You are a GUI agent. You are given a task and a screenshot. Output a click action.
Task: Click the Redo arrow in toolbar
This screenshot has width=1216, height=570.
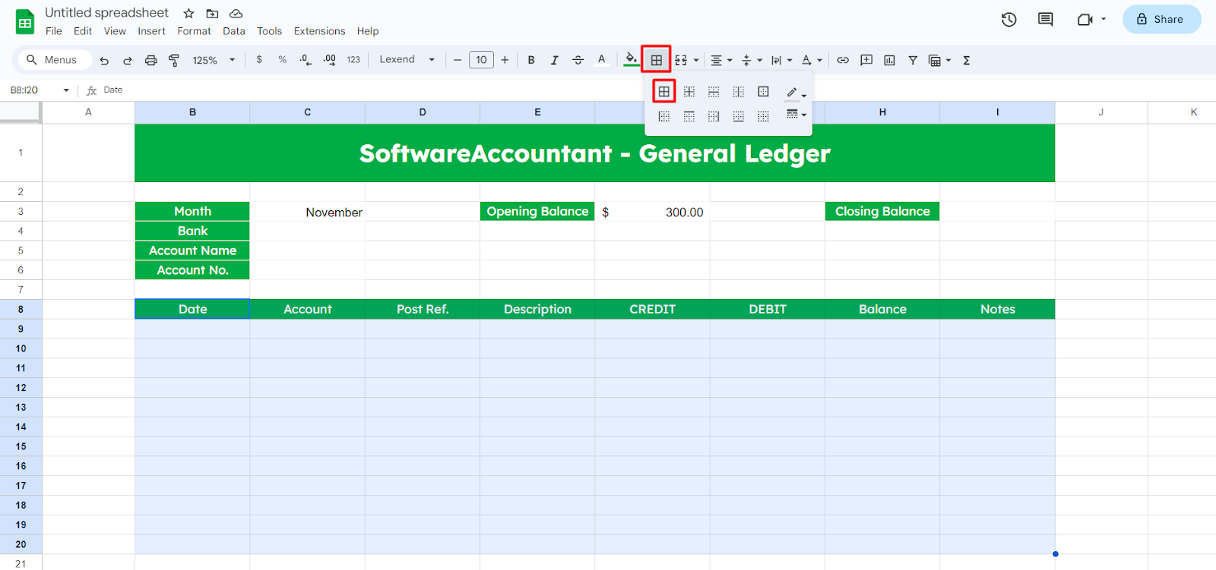(128, 60)
